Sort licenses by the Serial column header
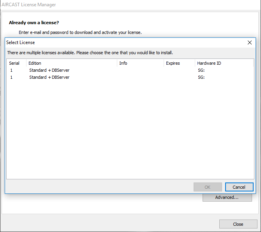261x232 pixels. pos(14,63)
